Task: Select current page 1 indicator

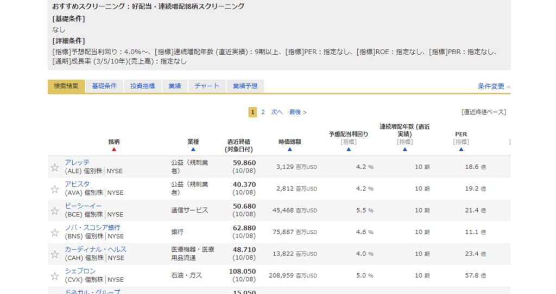Action: 252,112
